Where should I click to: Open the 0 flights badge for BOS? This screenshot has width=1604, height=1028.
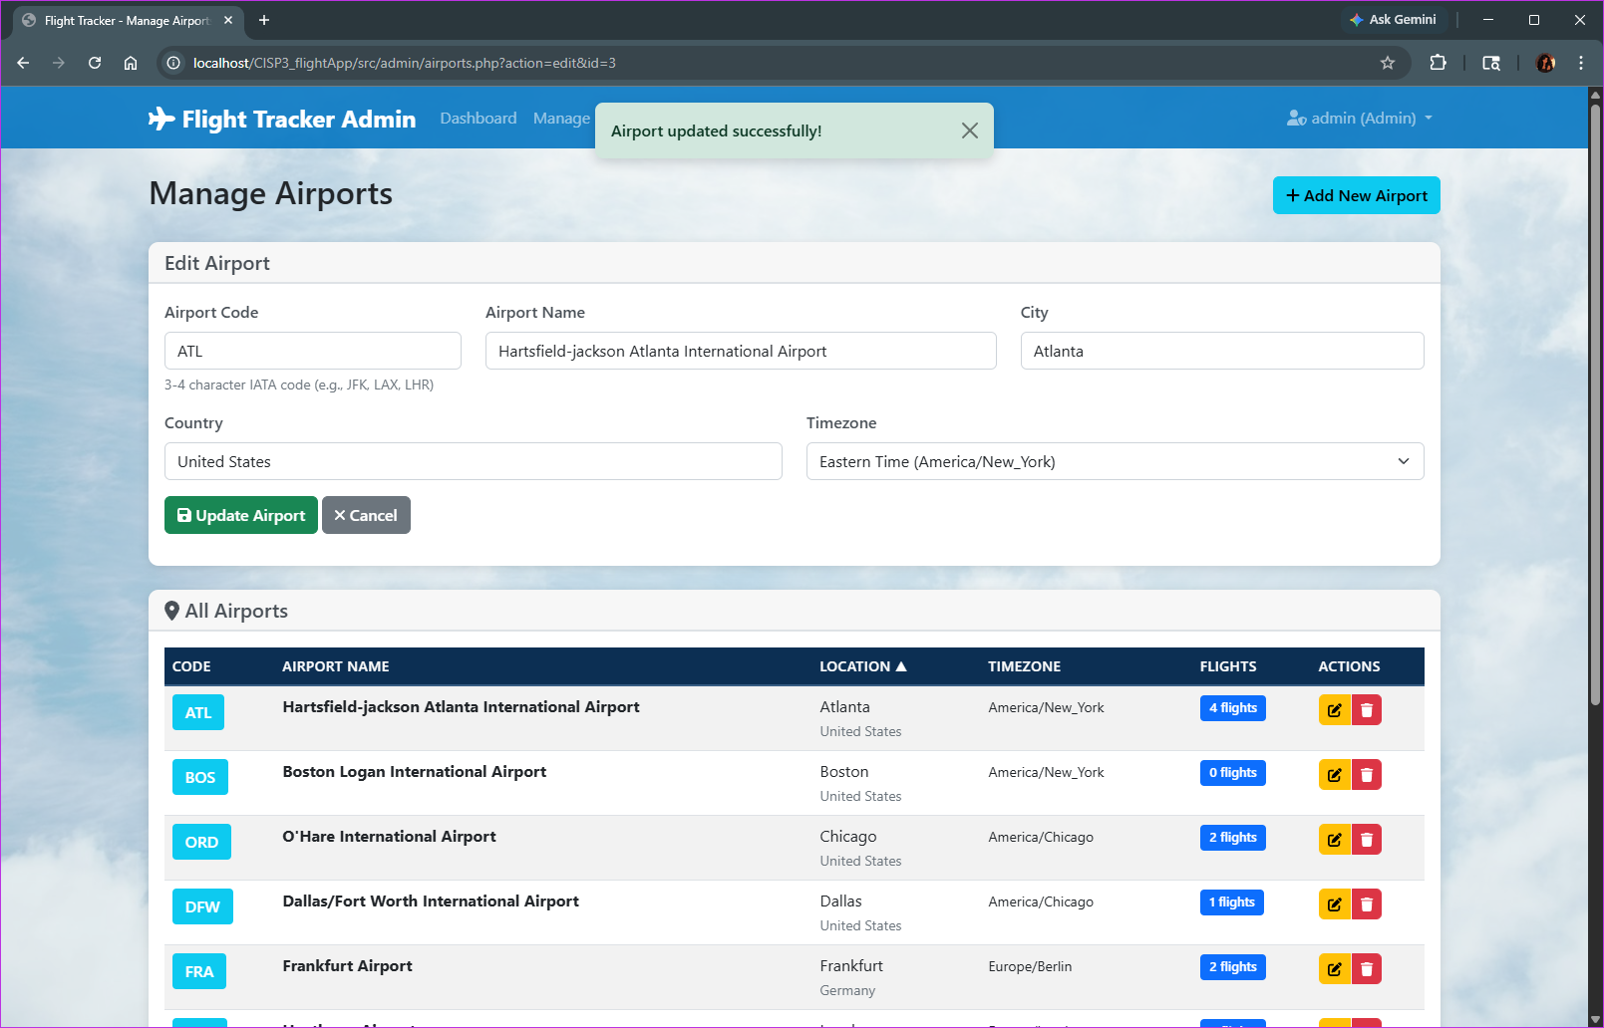coord(1232,773)
